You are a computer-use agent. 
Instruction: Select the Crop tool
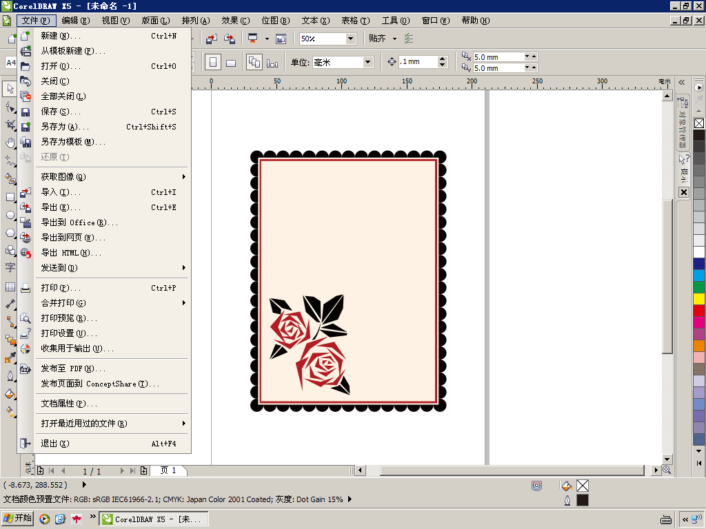pos(10,125)
